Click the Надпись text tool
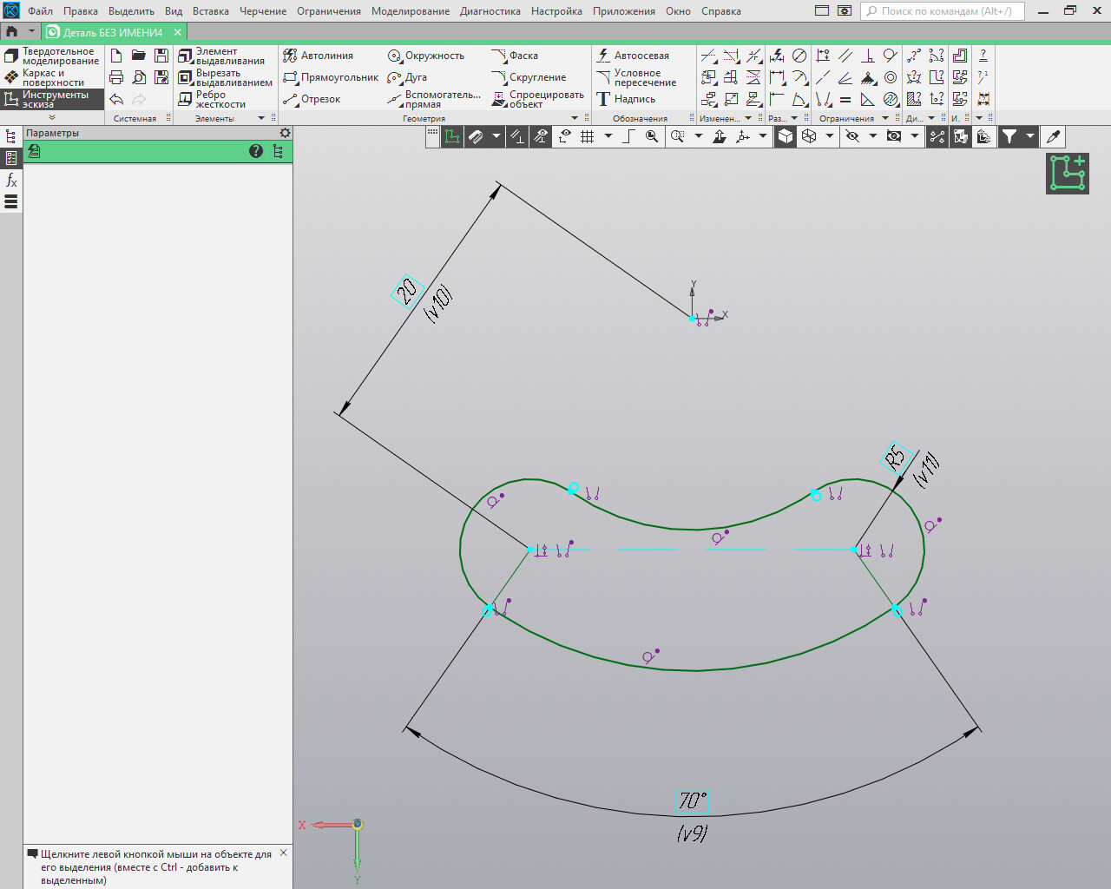Screen dimensions: 1111x889 tap(626, 99)
